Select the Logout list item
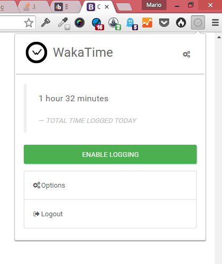 click(110, 214)
